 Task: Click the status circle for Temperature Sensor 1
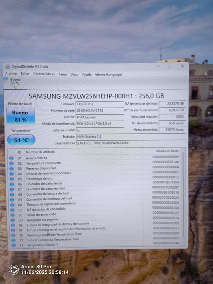click(13, 245)
